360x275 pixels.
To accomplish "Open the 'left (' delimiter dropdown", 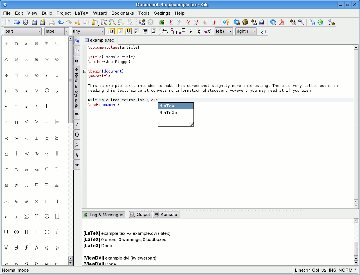I will point(224,31).
